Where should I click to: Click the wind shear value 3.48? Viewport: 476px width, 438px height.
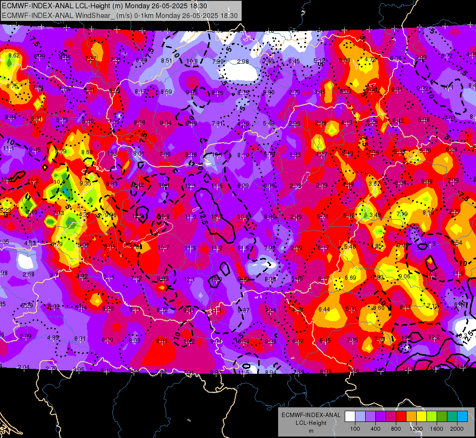pos(375,215)
